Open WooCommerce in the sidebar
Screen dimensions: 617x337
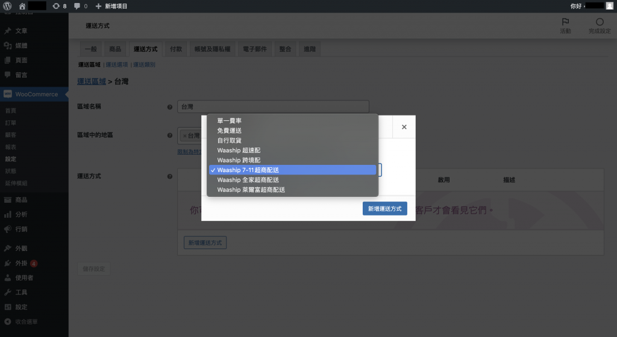pos(36,94)
